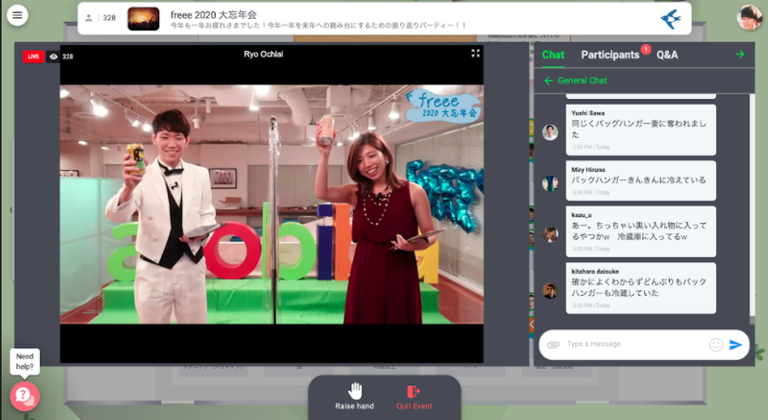Screen dimensions: 768x420
Task: Click kitahara daisuke's avatar
Action: (550, 290)
